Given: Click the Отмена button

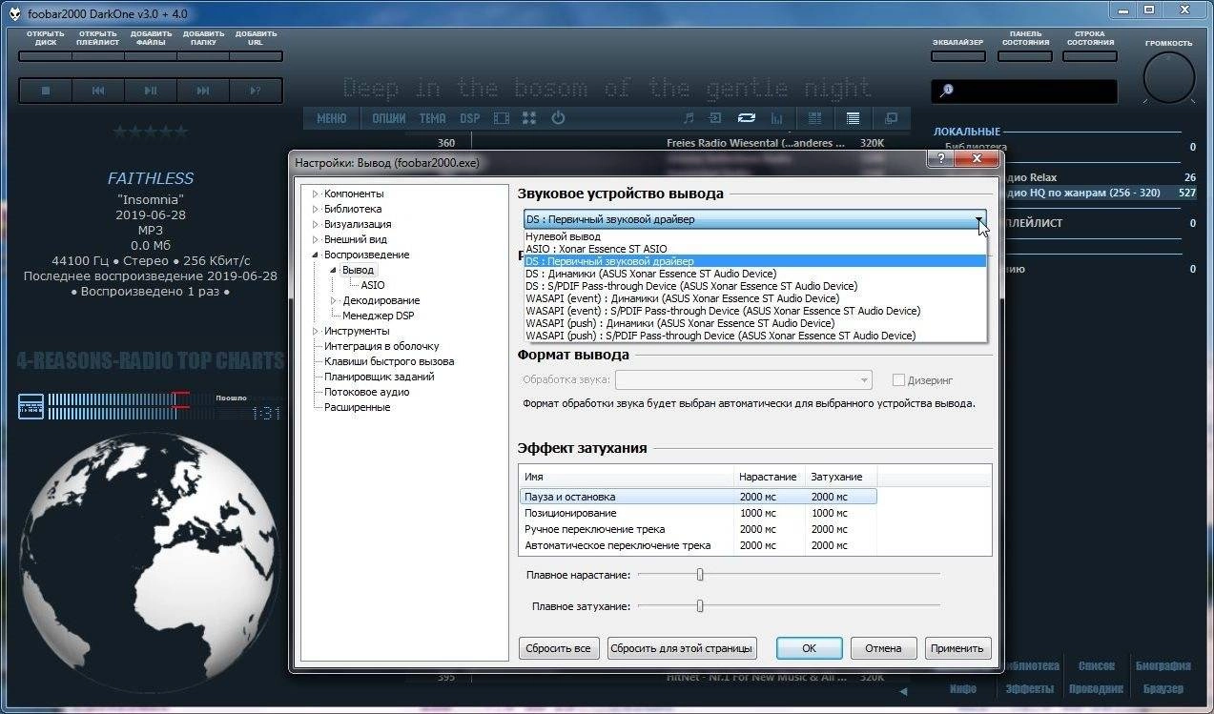Looking at the screenshot, I should coord(883,648).
